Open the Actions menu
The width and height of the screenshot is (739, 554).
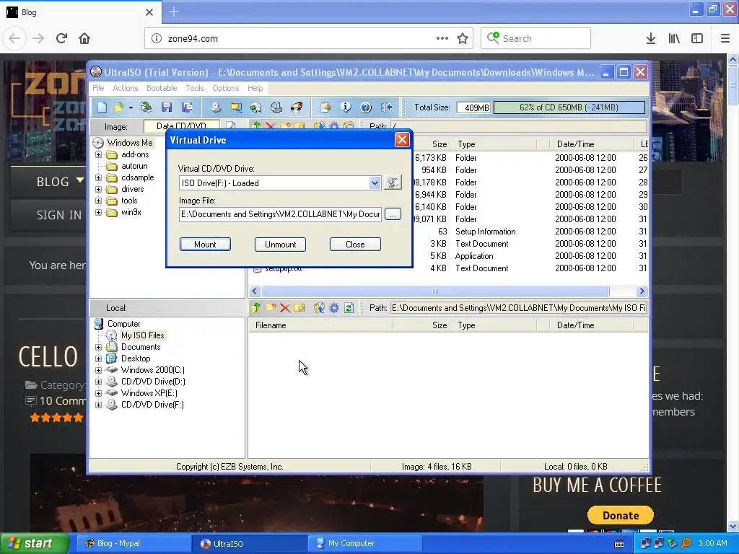click(126, 88)
